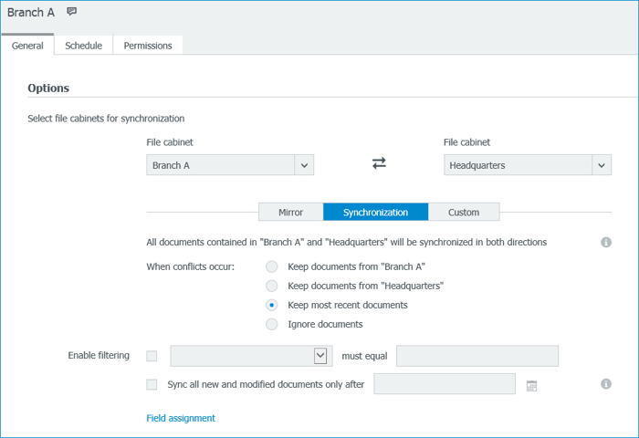The width and height of the screenshot is (639, 438).
Task: Open the calendar date picker icon
Action: click(x=531, y=385)
